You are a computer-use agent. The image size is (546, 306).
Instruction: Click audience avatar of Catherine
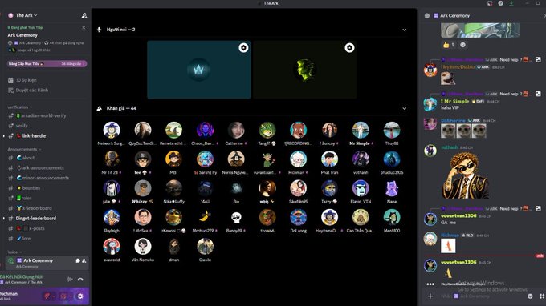(236, 130)
